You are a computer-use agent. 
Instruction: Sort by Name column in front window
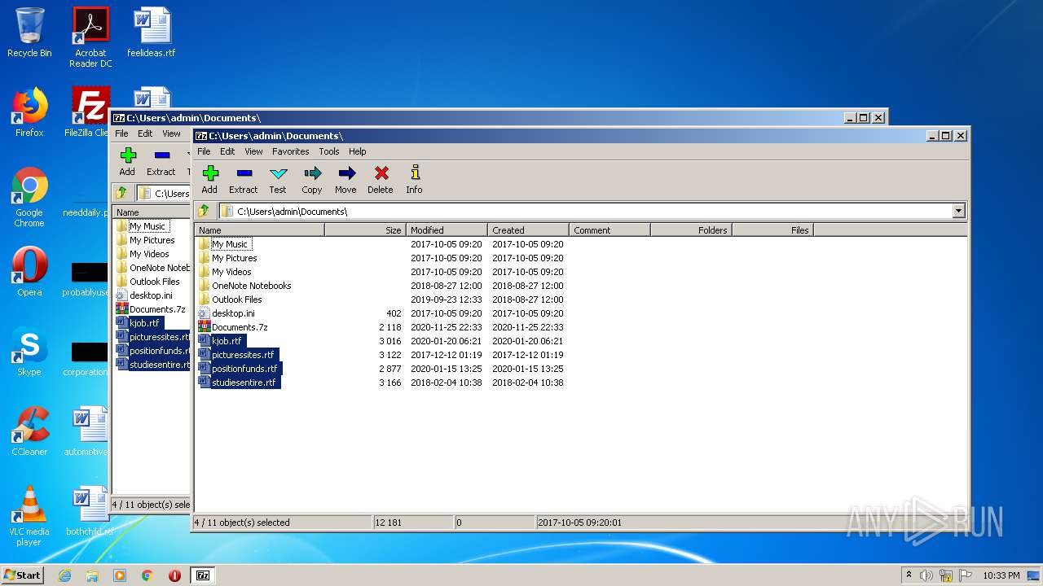point(260,230)
